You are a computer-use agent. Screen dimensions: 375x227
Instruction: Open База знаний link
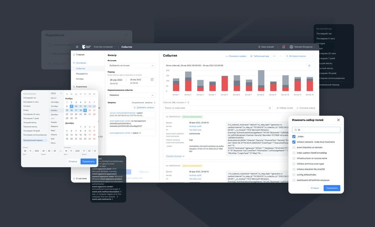[266, 47]
